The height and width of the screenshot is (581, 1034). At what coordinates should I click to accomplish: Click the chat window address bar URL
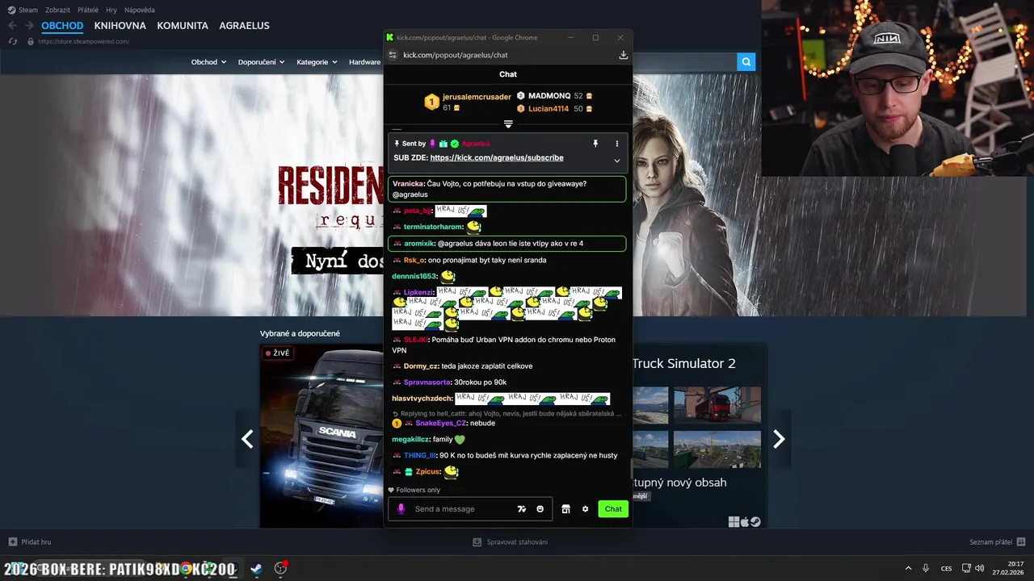[456, 55]
